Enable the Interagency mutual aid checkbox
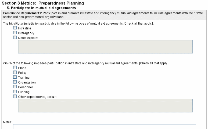Viewport: 208px width, 129px height. click(15, 33)
